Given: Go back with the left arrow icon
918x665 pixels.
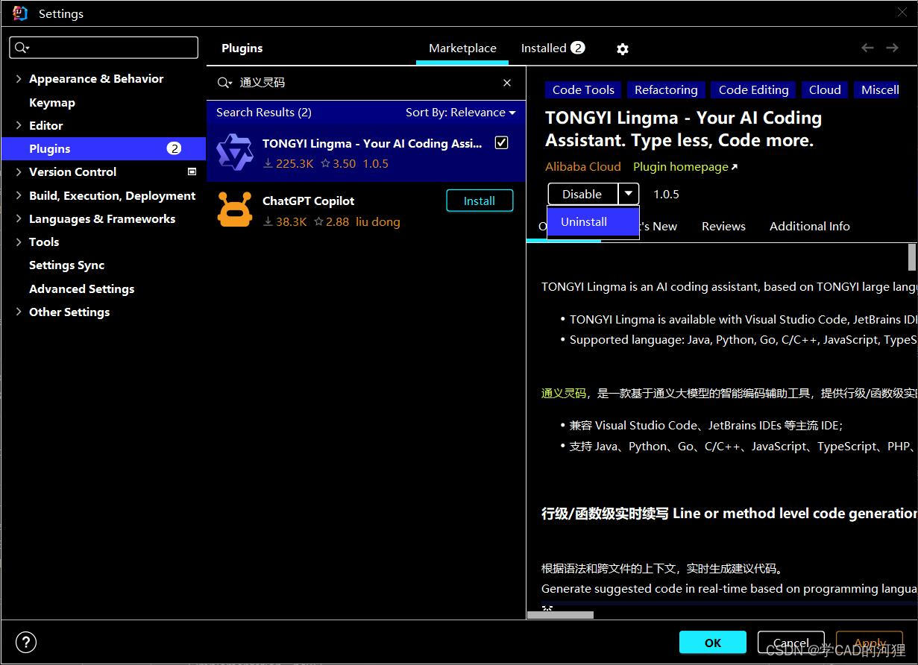Looking at the screenshot, I should click(867, 48).
